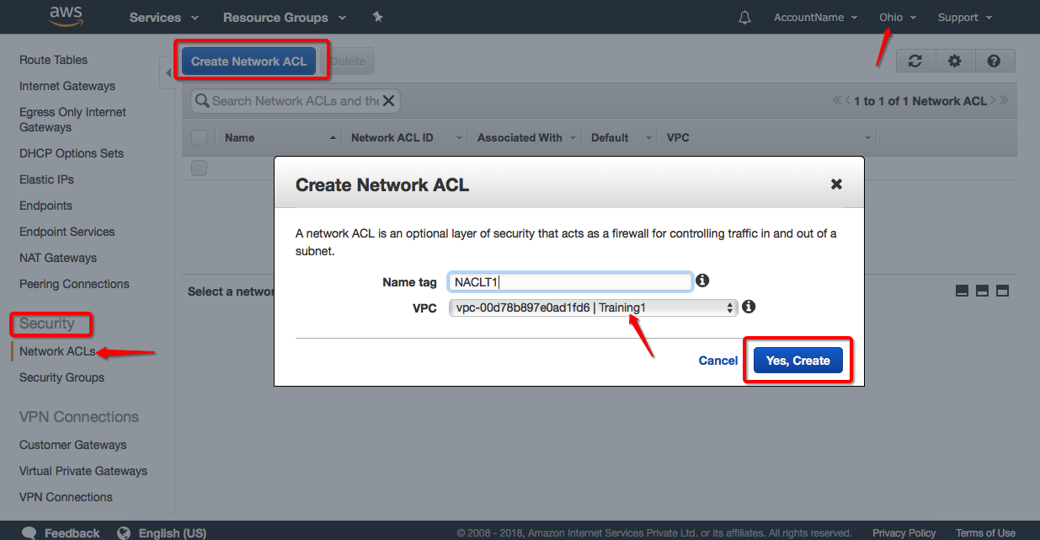
Task: Open the VPC selection dropdown
Action: [593, 307]
